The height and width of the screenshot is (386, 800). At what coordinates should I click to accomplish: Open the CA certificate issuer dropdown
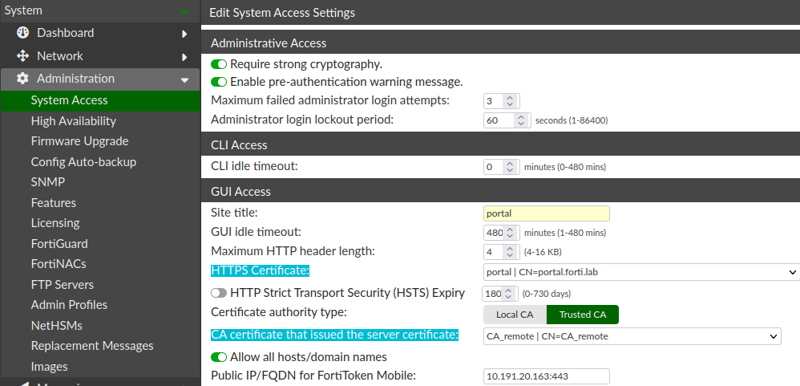point(632,336)
